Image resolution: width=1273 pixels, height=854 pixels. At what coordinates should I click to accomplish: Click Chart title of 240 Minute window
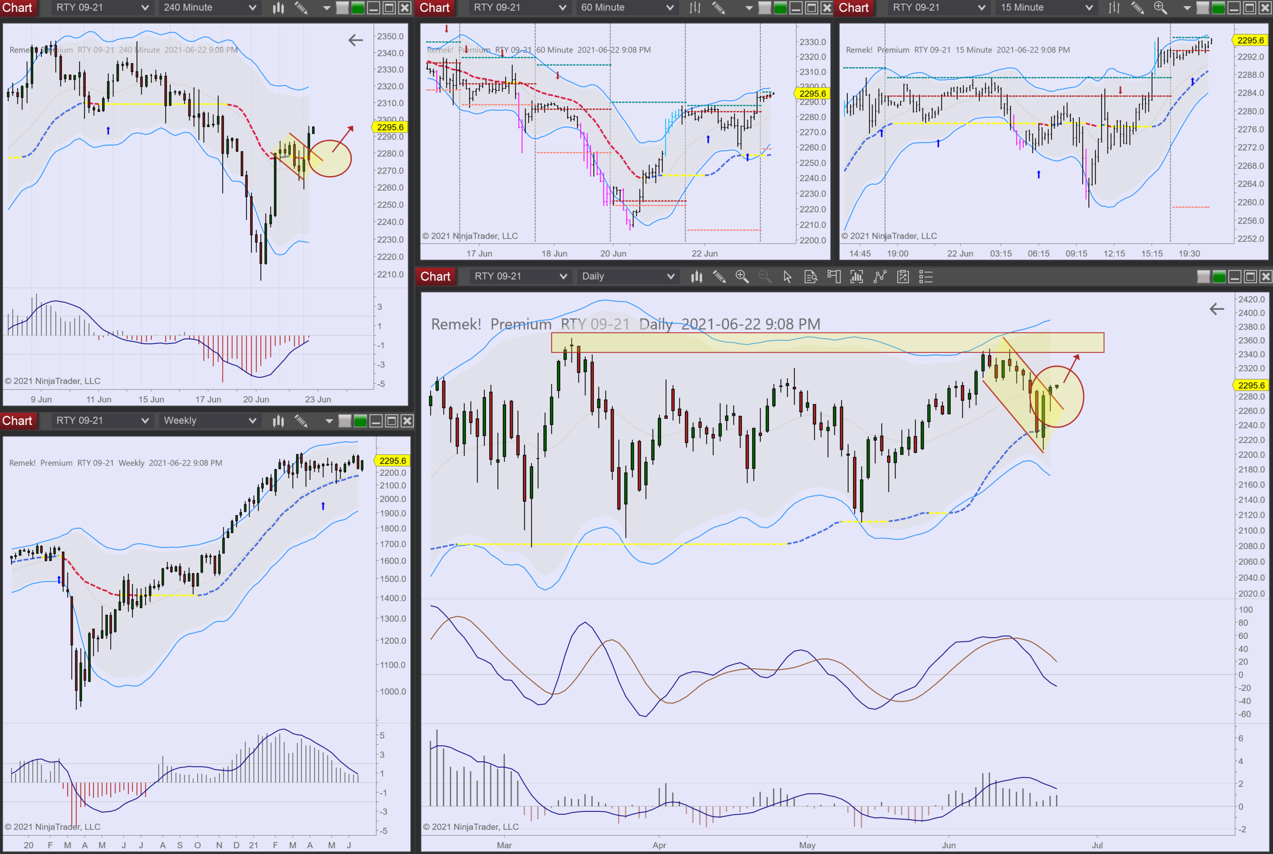point(17,8)
